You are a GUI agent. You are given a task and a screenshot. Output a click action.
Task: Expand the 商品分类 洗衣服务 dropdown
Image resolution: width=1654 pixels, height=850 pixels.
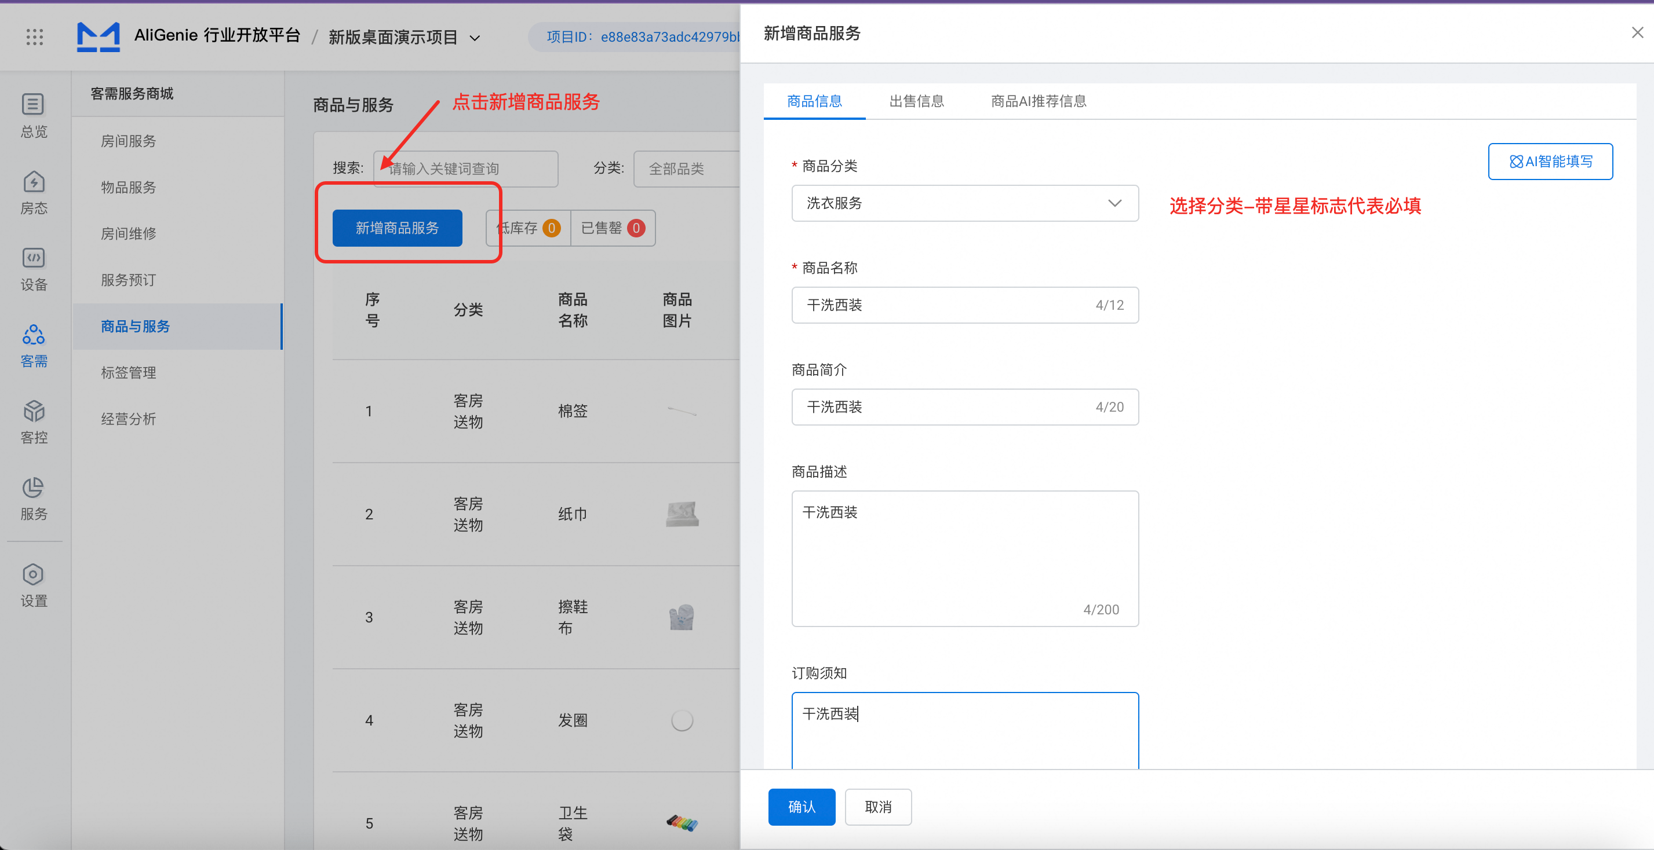964,203
